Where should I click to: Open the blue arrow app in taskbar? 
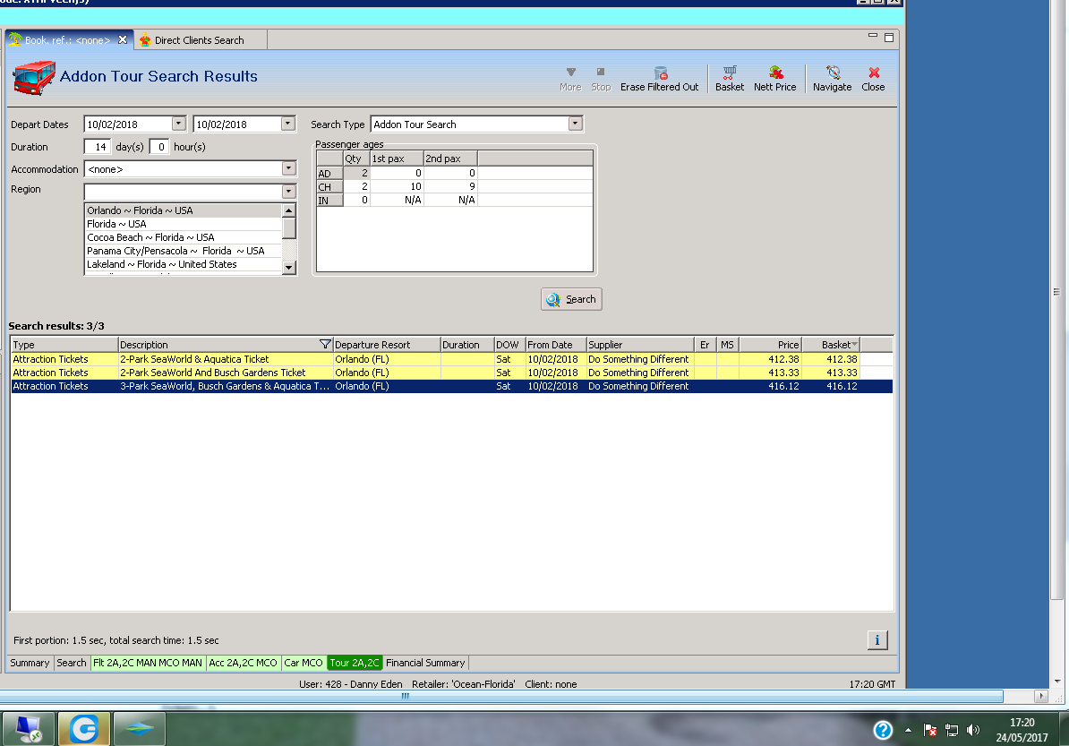coord(139,729)
